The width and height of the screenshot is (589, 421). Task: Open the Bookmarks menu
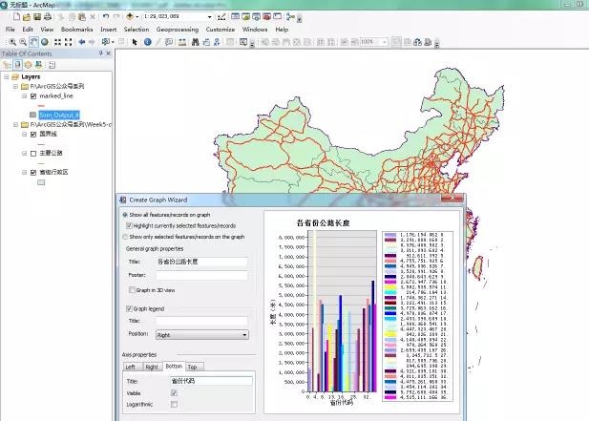point(76,30)
